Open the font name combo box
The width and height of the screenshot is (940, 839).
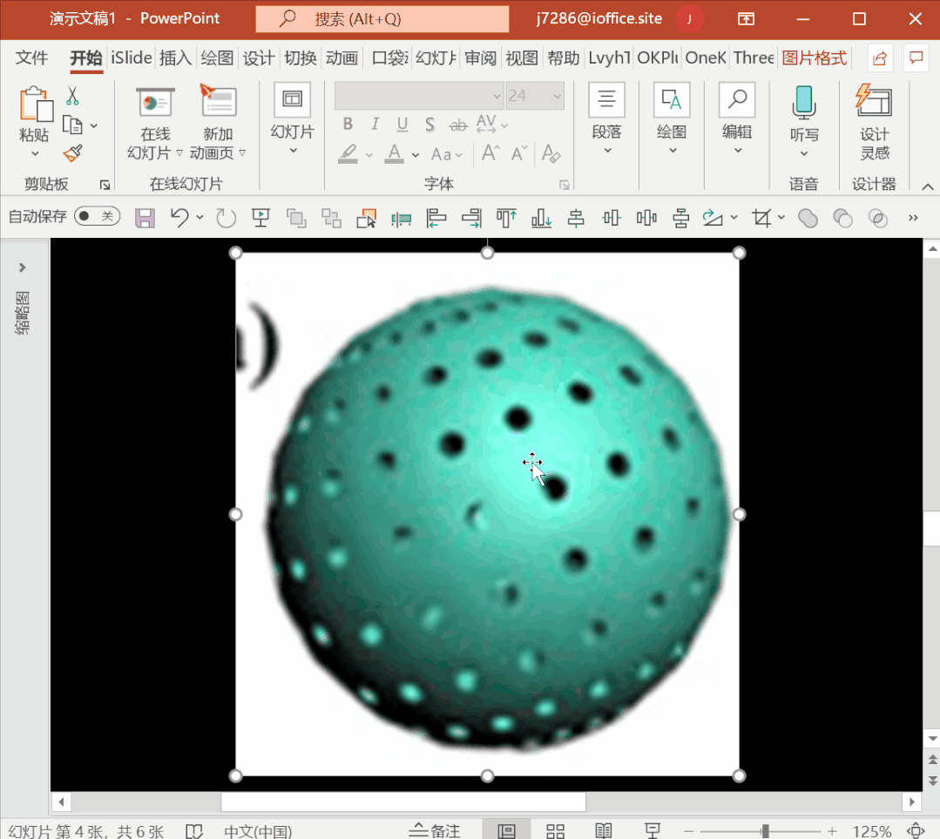click(x=418, y=96)
